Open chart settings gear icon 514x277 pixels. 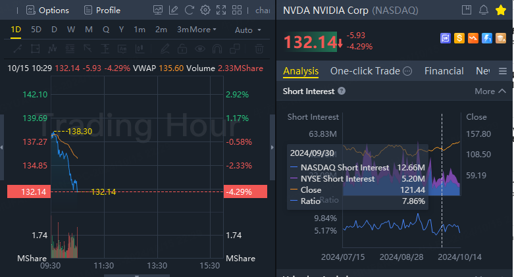coord(205,10)
